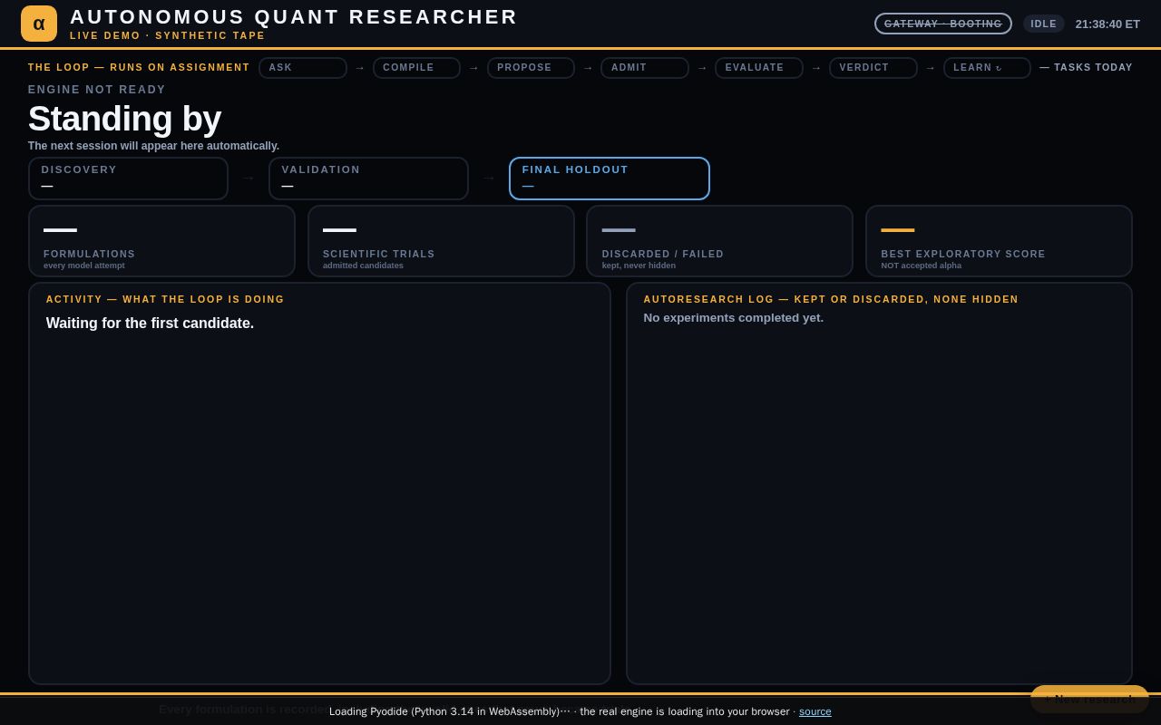The image size is (1161, 725).
Task: Click 'LIVE DEMO · SYNTHETIC TAPE' subtitle
Action: (x=168, y=35)
